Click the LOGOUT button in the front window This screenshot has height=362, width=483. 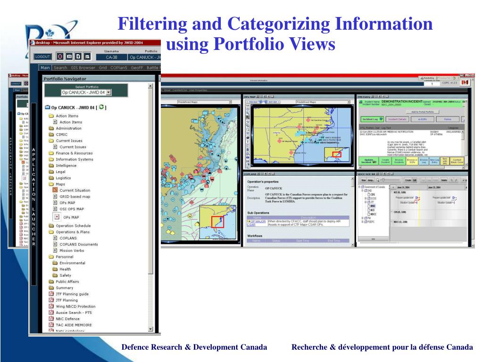[x=42, y=57]
